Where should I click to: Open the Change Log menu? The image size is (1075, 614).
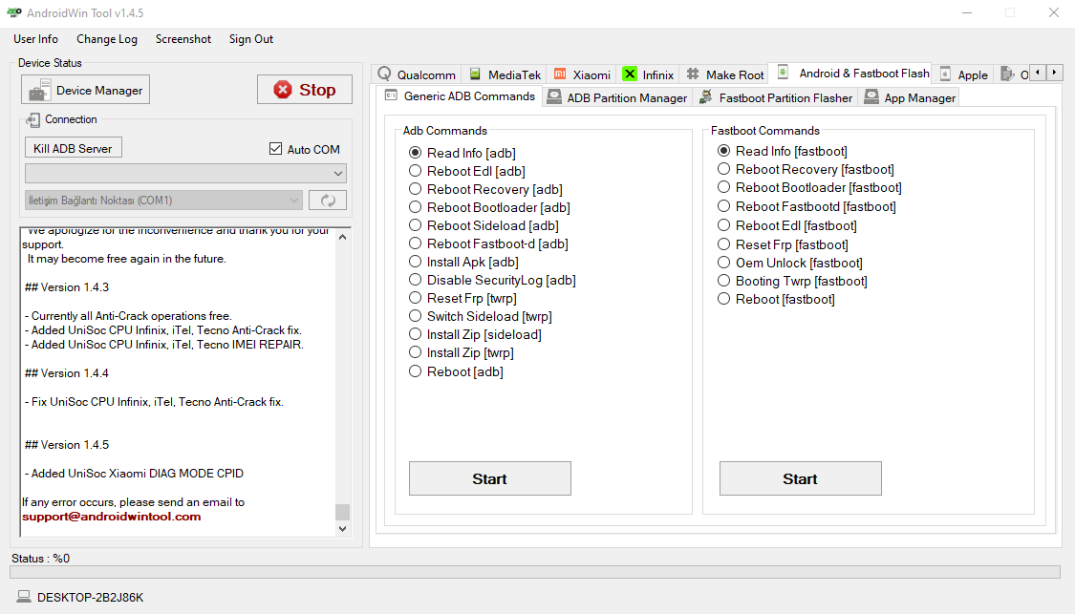coord(107,39)
